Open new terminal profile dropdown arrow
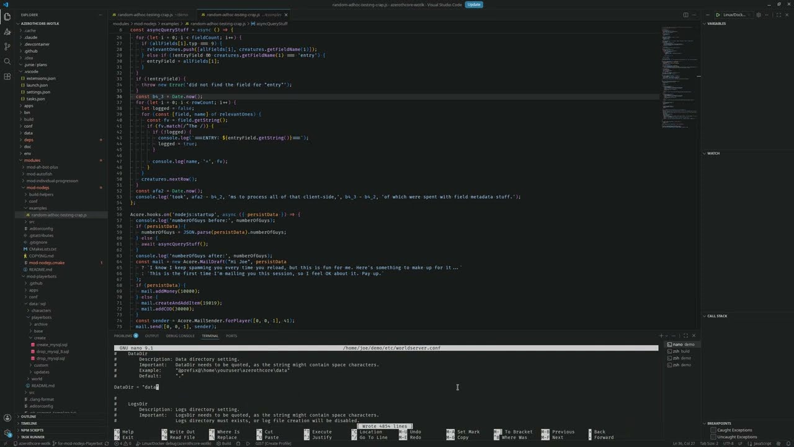Screen dimensions: 794x447 coord(668,336)
